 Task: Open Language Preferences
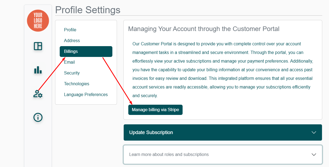(86, 94)
